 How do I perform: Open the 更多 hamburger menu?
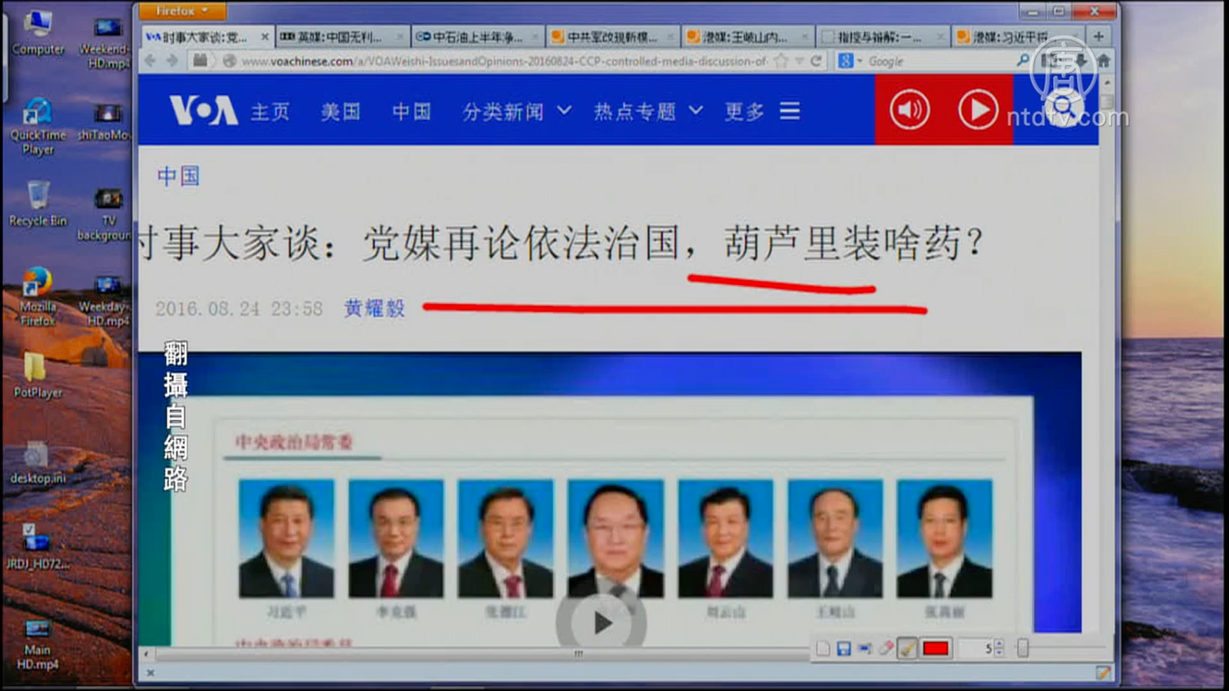[790, 111]
